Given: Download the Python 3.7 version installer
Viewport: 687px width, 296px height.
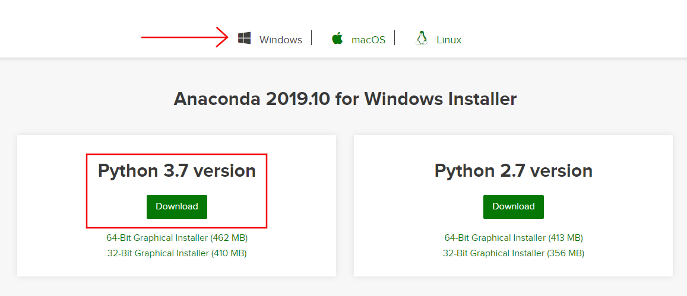Looking at the screenshot, I should [177, 206].
